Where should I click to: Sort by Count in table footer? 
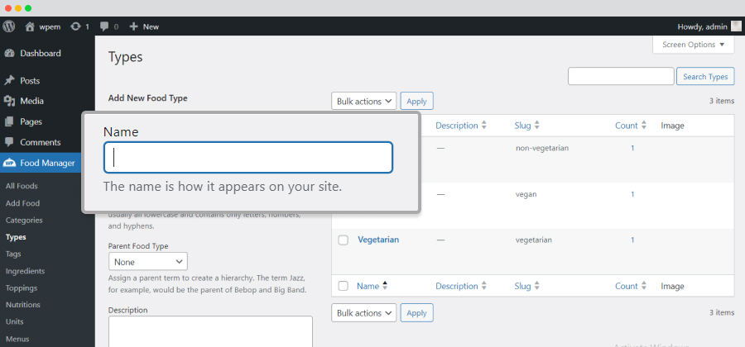point(631,286)
